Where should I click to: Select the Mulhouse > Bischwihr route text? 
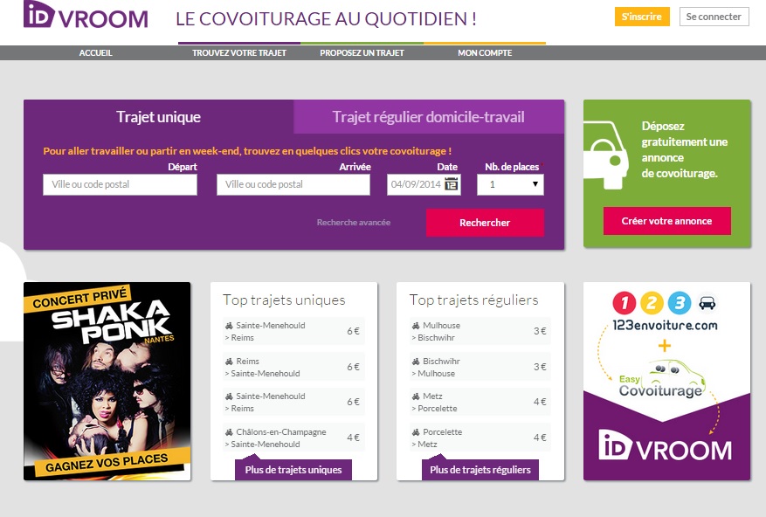click(436, 331)
